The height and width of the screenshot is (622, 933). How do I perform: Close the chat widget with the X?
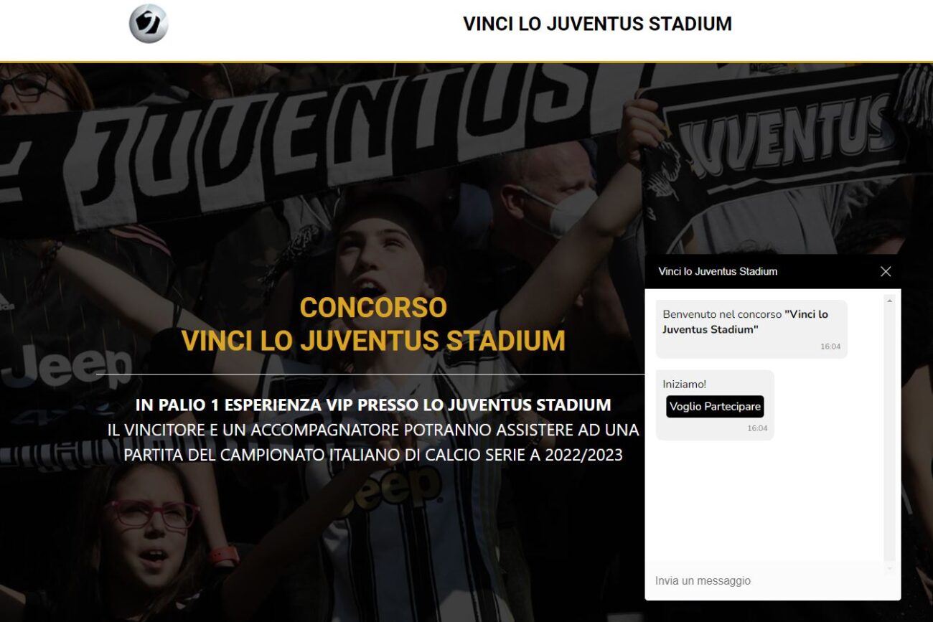click(885, 271)
